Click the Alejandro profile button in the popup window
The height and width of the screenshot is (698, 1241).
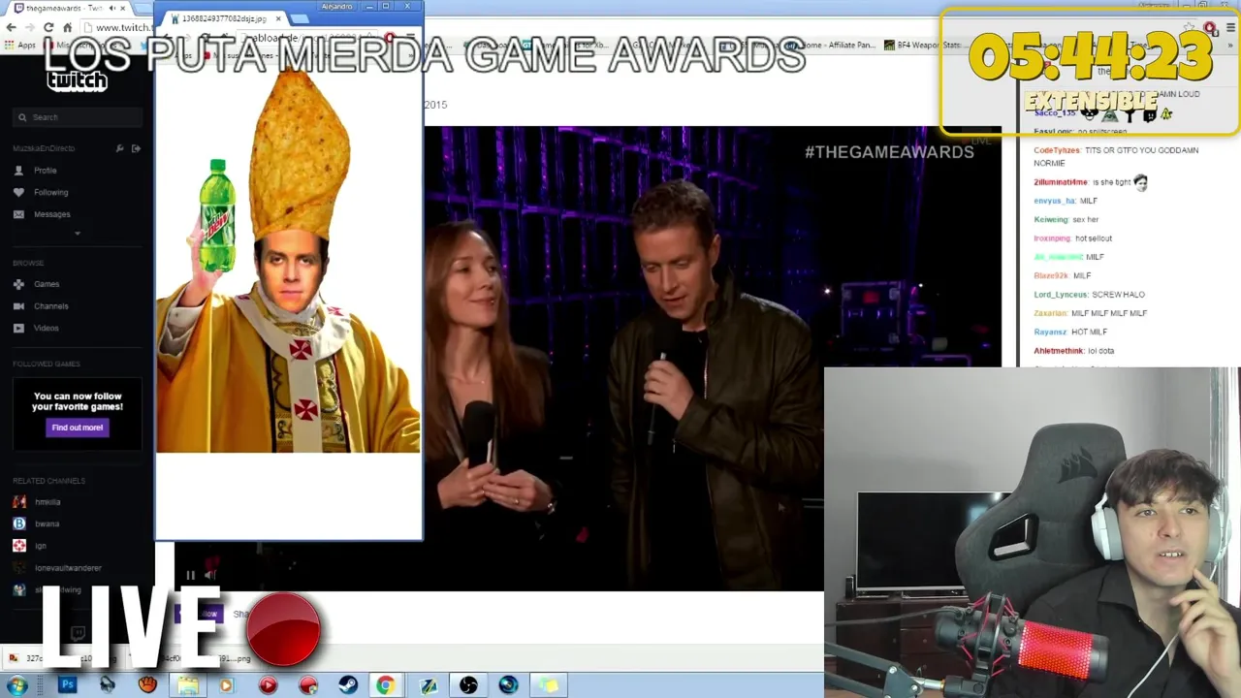tap(336, 7)
